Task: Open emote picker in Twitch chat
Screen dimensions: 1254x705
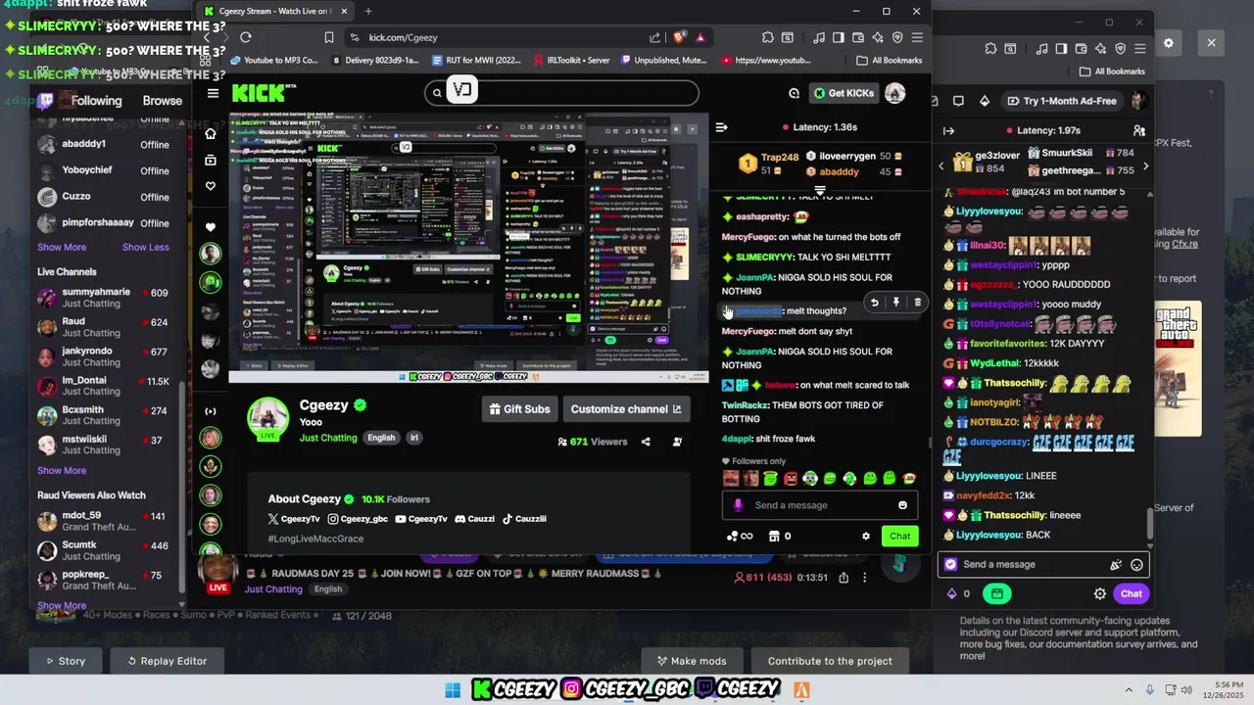Action: [1136, 564]
